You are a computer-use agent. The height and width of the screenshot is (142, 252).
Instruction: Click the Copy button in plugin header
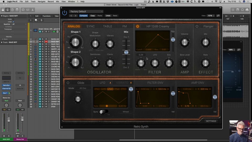pos(93,16)
